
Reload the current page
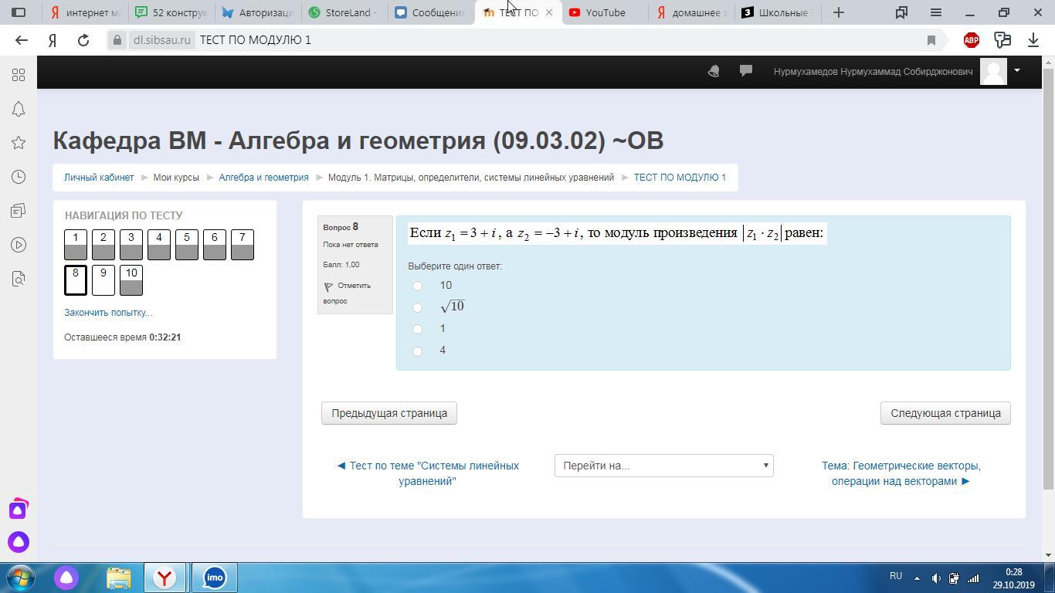point(83,40)
